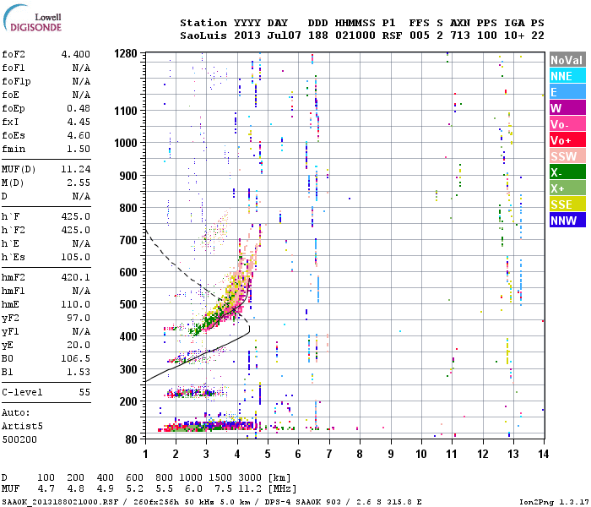Click the DPS-4 SAA0K 903 text
Image resolution: width=591 pixels, height=507 pixels.
pos(302,502)
